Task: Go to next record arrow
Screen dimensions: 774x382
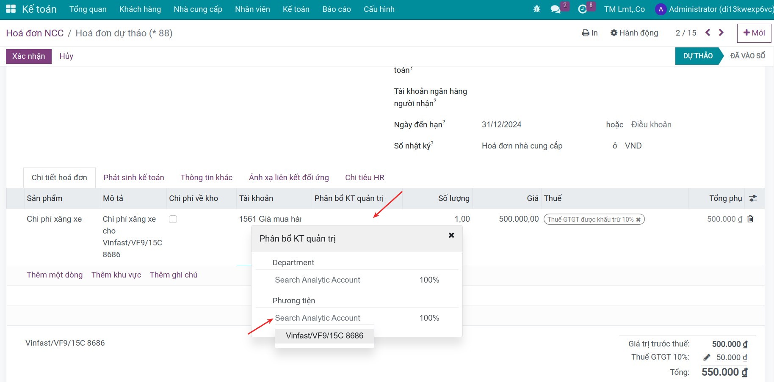Action: click(721, 33)
